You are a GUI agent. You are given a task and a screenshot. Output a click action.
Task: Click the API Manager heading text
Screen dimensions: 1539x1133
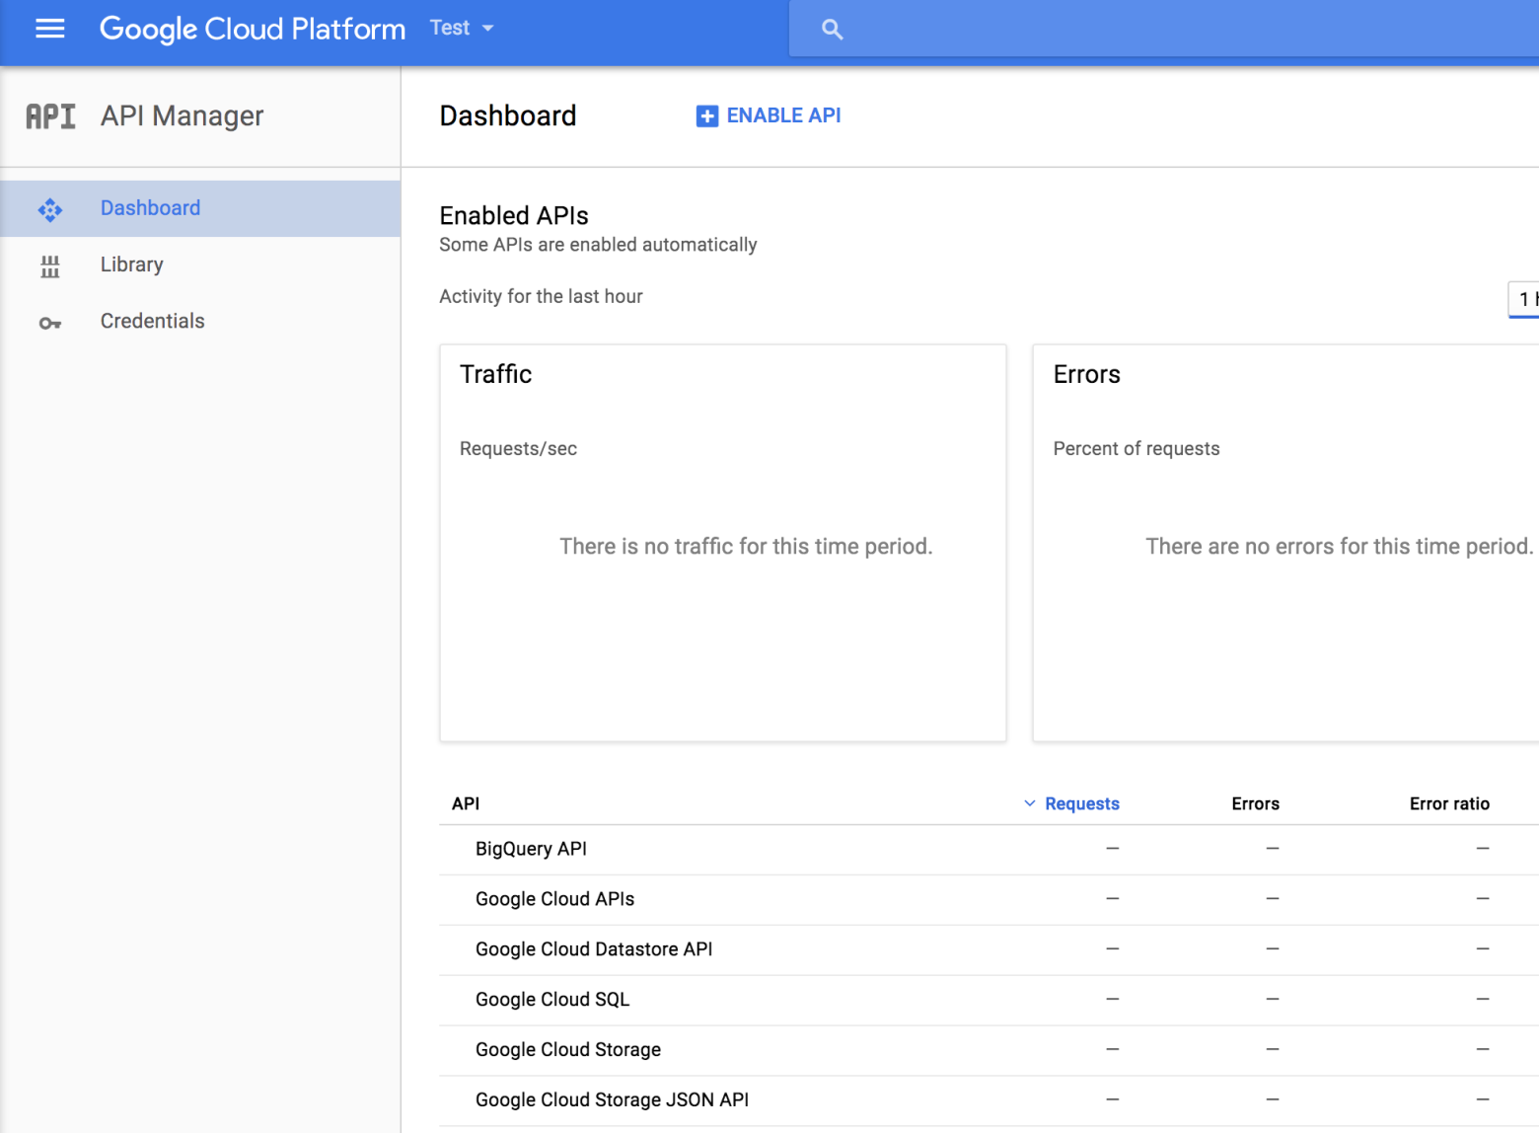tap(183, 116)
